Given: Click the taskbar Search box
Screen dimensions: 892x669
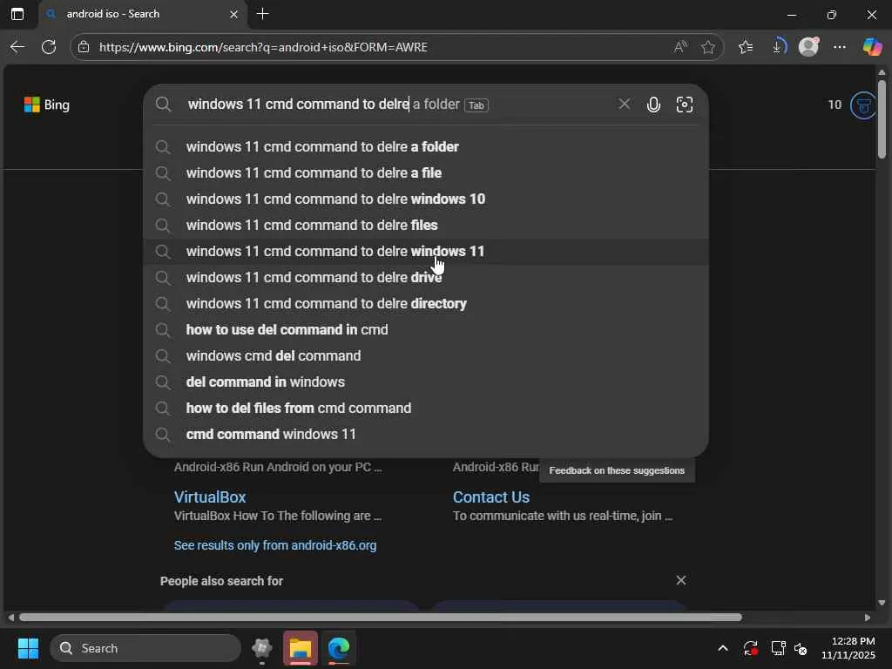Looking at the screenshot, I should coord(145,648).
